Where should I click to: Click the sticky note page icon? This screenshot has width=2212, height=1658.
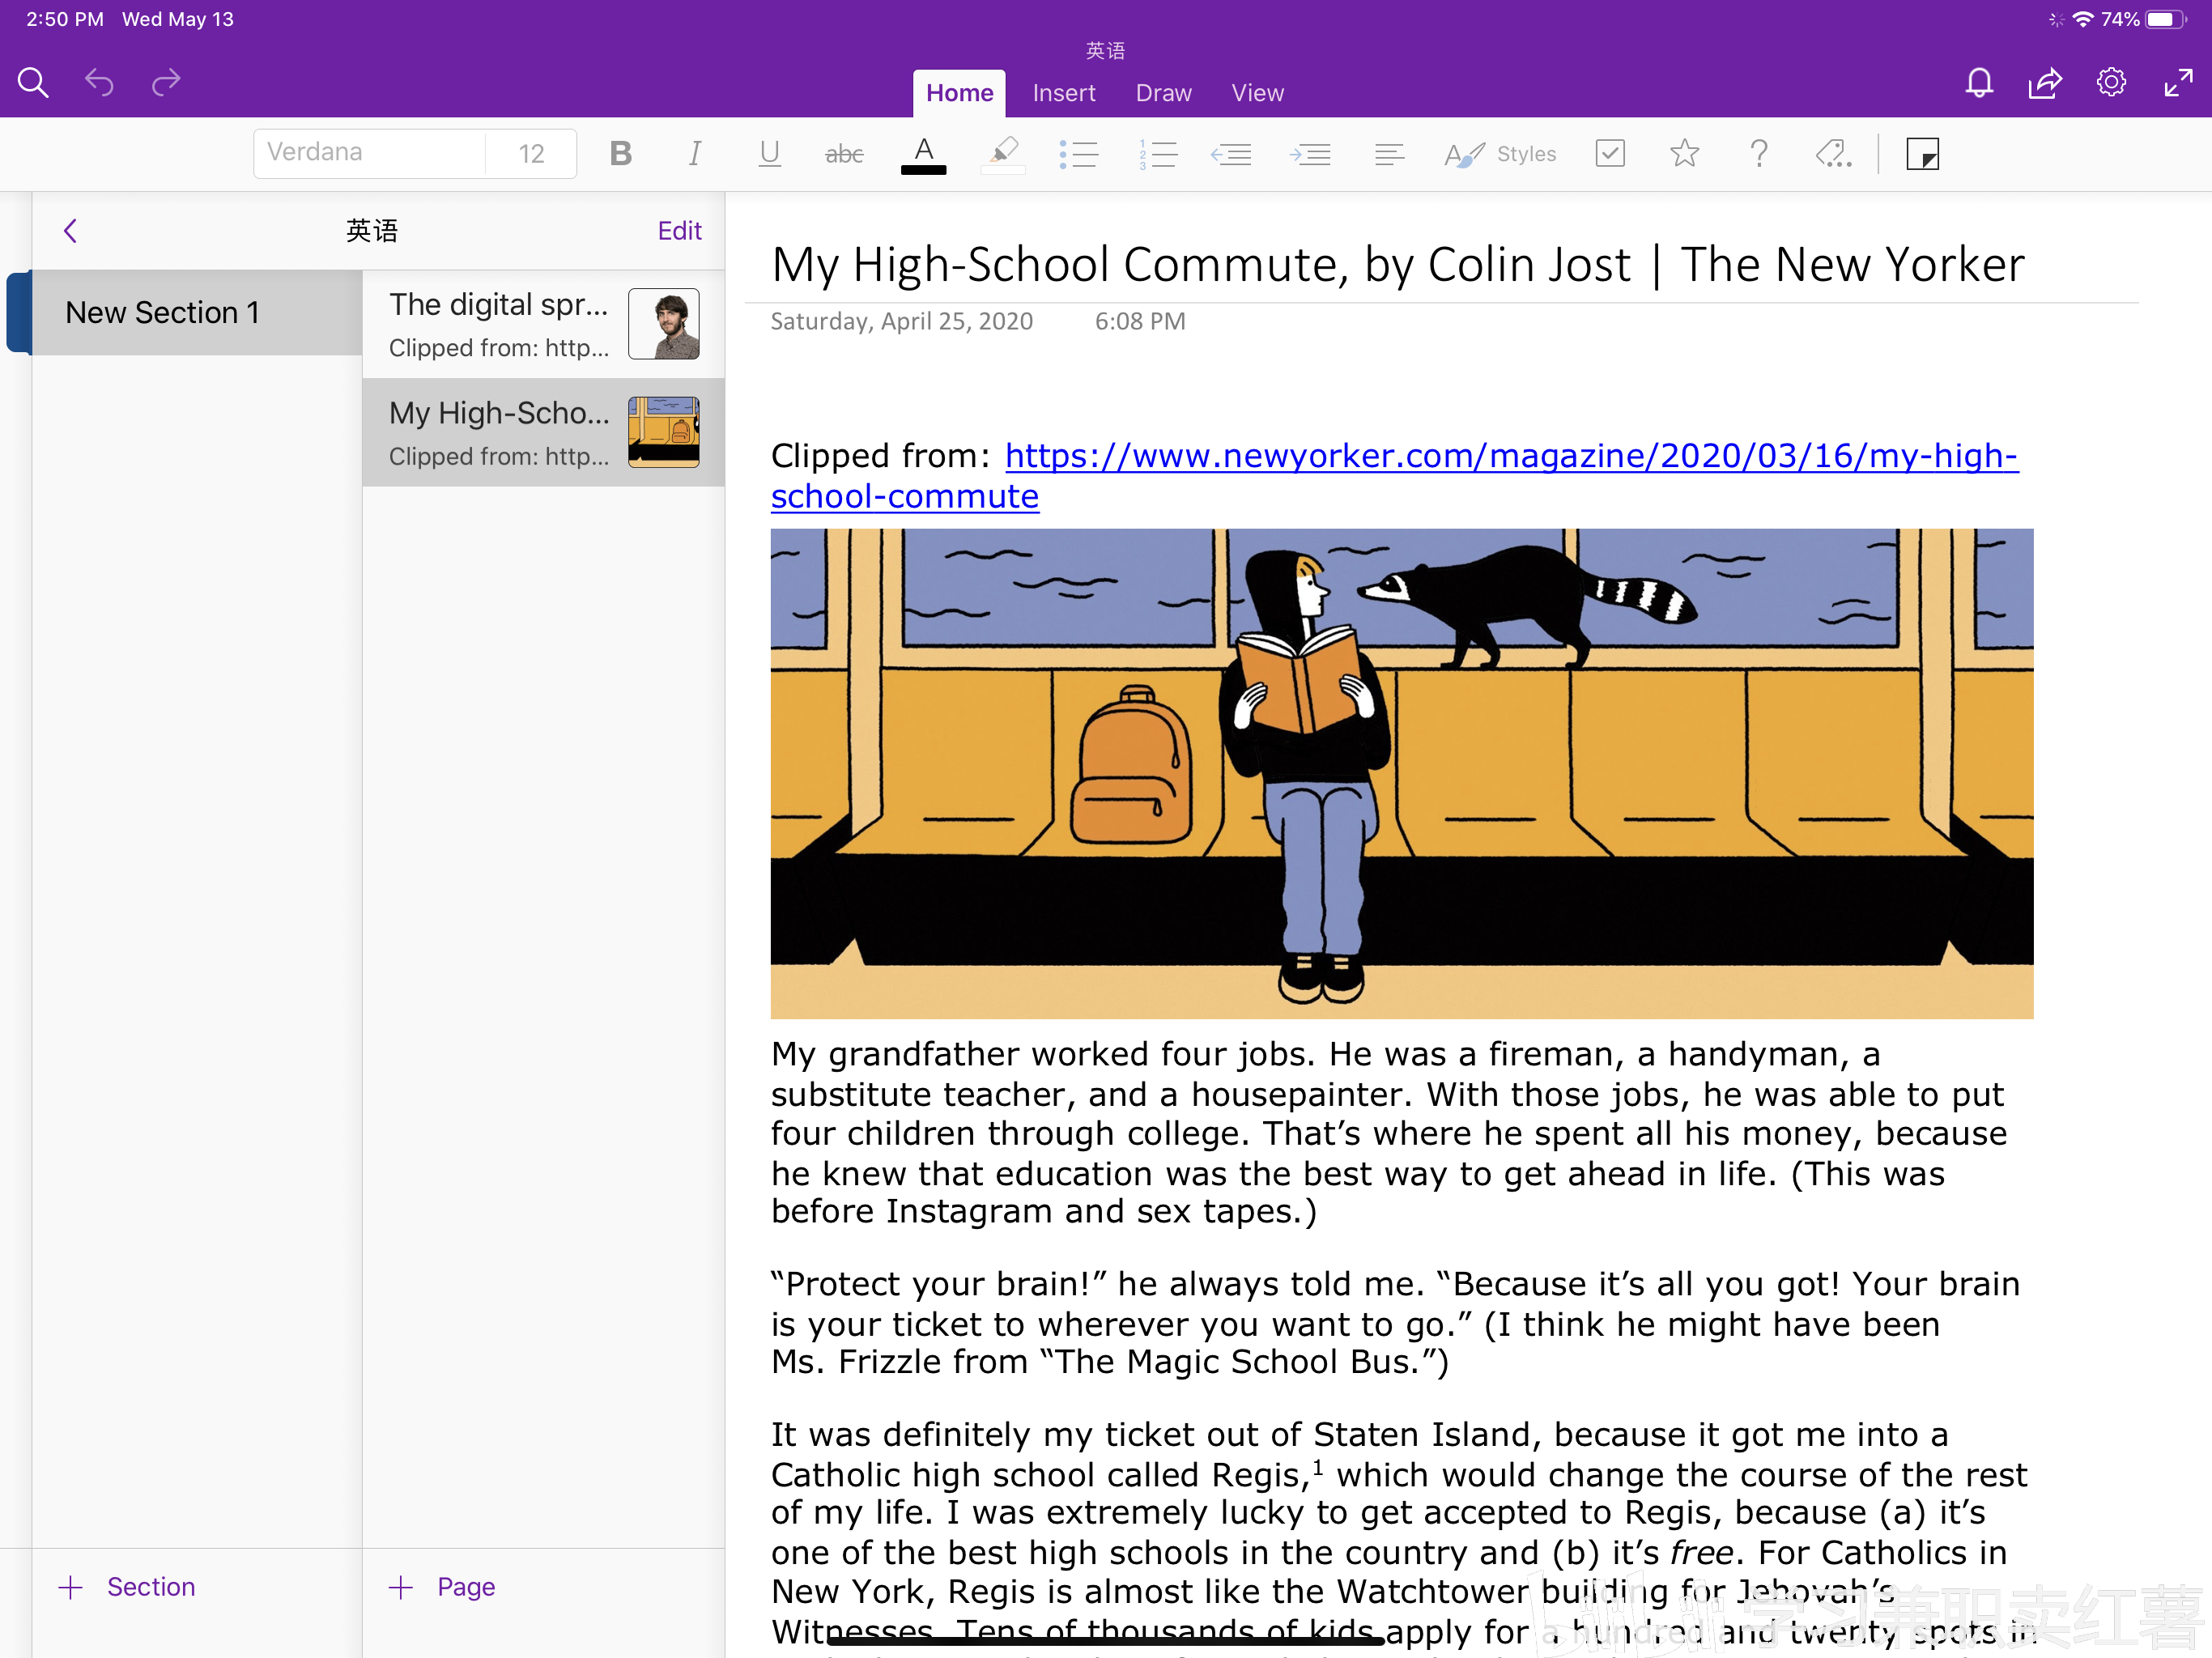tap(1923, 154)
